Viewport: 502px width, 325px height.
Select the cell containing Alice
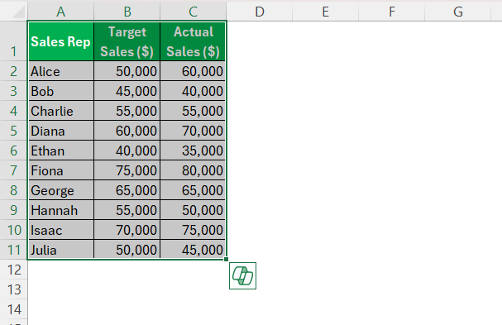click(61, 71)
